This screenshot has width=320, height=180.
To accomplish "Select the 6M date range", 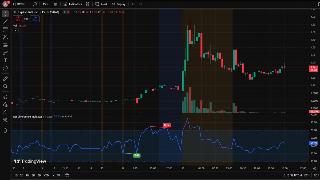I will coord(39,175).
